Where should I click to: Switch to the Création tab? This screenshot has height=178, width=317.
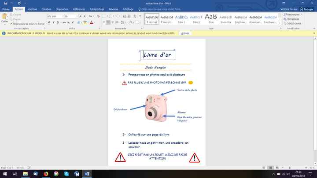tap(46, 9)
